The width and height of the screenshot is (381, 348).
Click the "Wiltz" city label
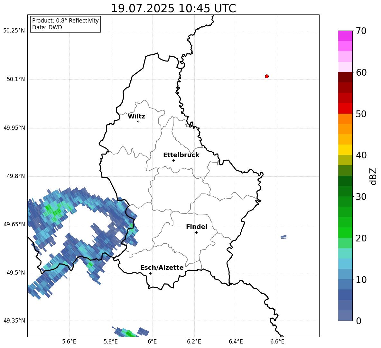[136, 117]
